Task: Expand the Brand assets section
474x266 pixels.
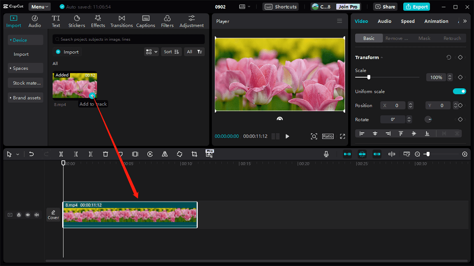Action: click(25, 98)
